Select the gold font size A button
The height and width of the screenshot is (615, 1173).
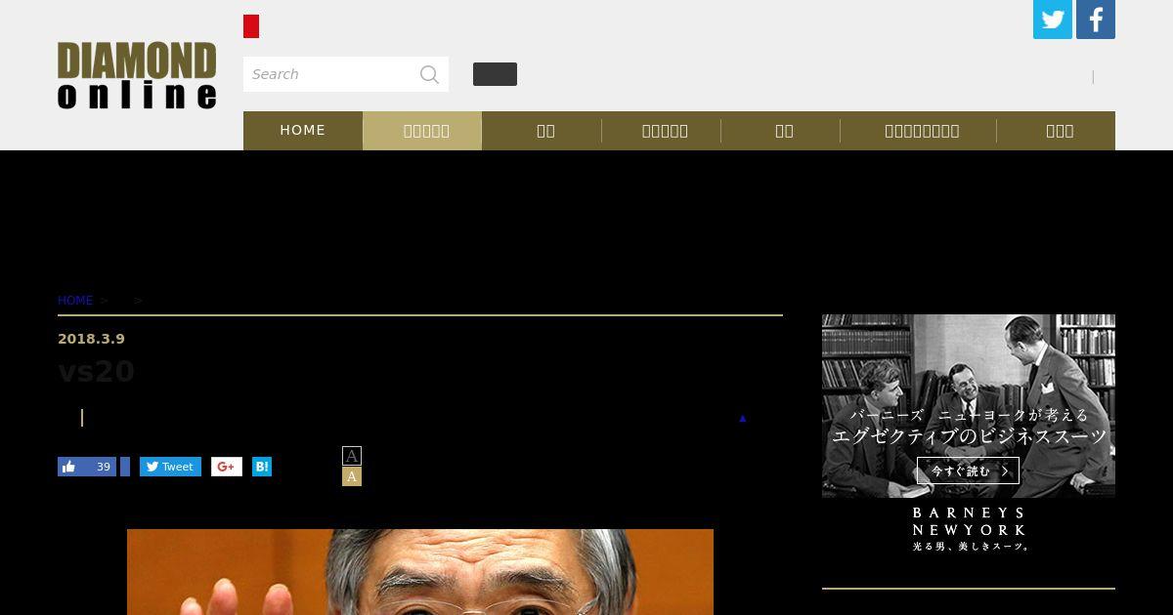point(352,476)
